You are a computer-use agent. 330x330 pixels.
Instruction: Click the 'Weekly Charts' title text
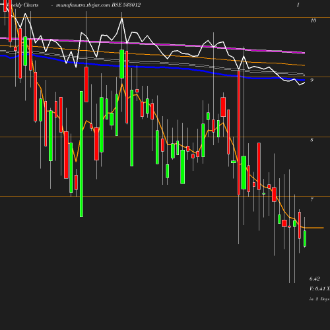click(x=22, y=5)
